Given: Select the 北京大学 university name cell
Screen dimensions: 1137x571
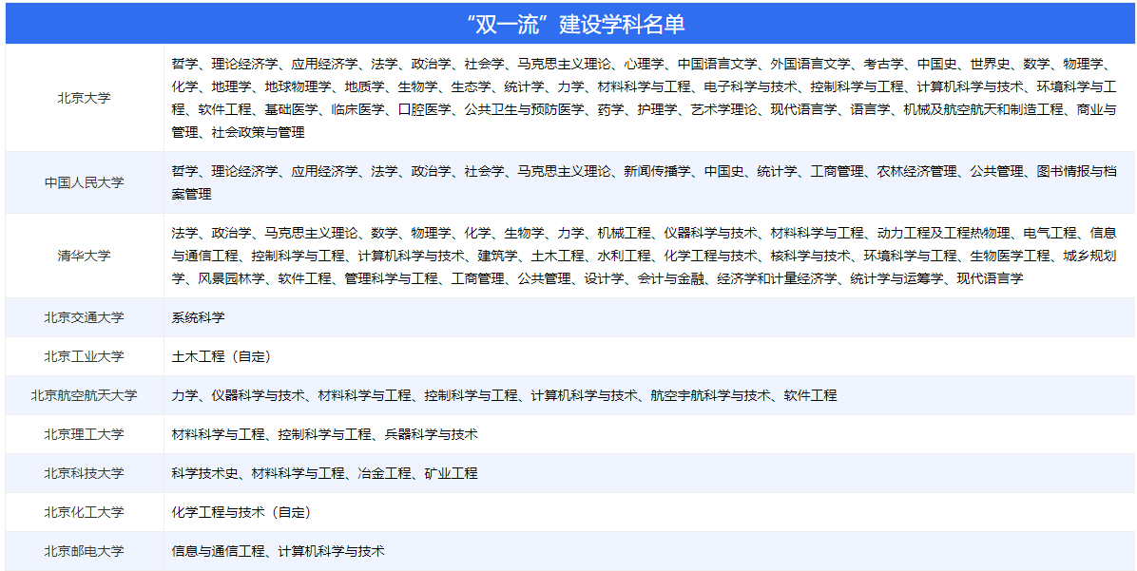Looking at the screenshot, I should (x=84, y=98).
